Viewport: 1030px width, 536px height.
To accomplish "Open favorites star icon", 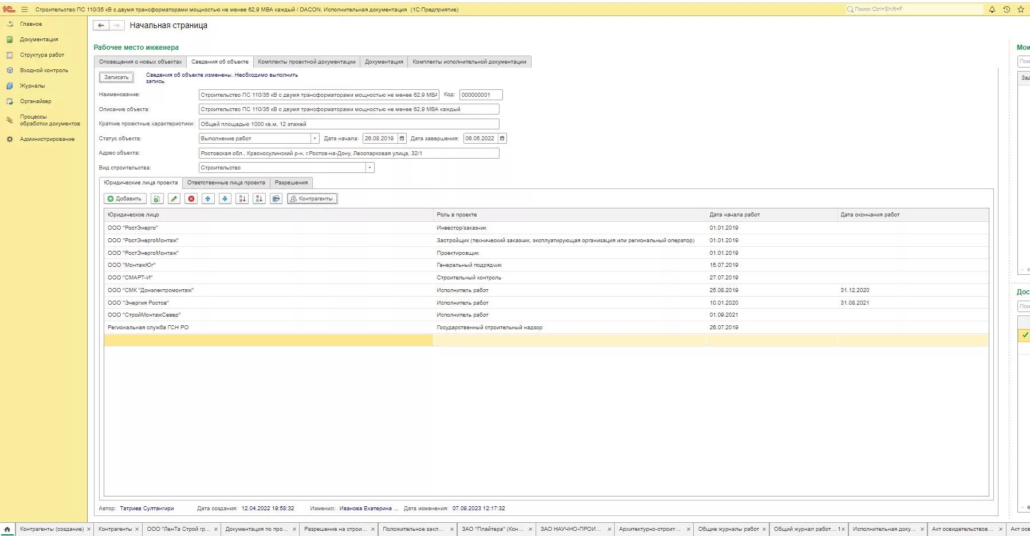I will coord(1020,9).
